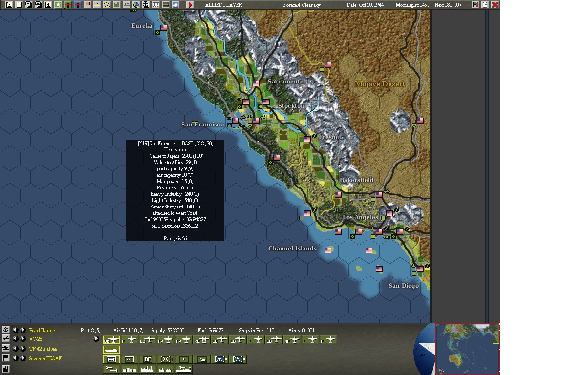563x375 pixels.
Task: Open the Seventh USAAF headquarters link
Action: click(x=45, y=358)
